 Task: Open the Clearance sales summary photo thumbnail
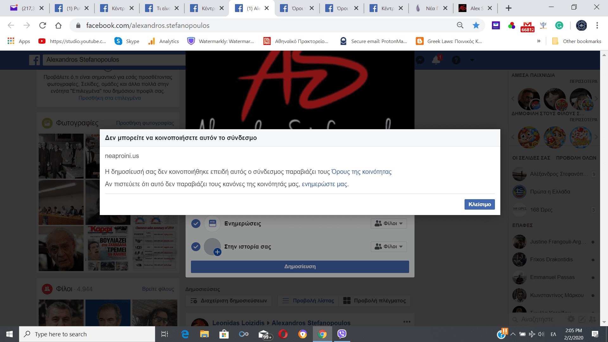(x=155, y=248)
